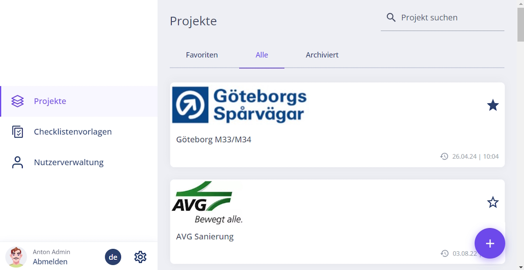Open the AVG Bewegt alle logo thumbnail

click(x=207, y=202)
